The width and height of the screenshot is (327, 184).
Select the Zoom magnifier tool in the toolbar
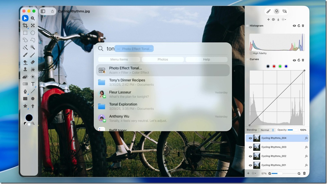click(x=33, y=18)
